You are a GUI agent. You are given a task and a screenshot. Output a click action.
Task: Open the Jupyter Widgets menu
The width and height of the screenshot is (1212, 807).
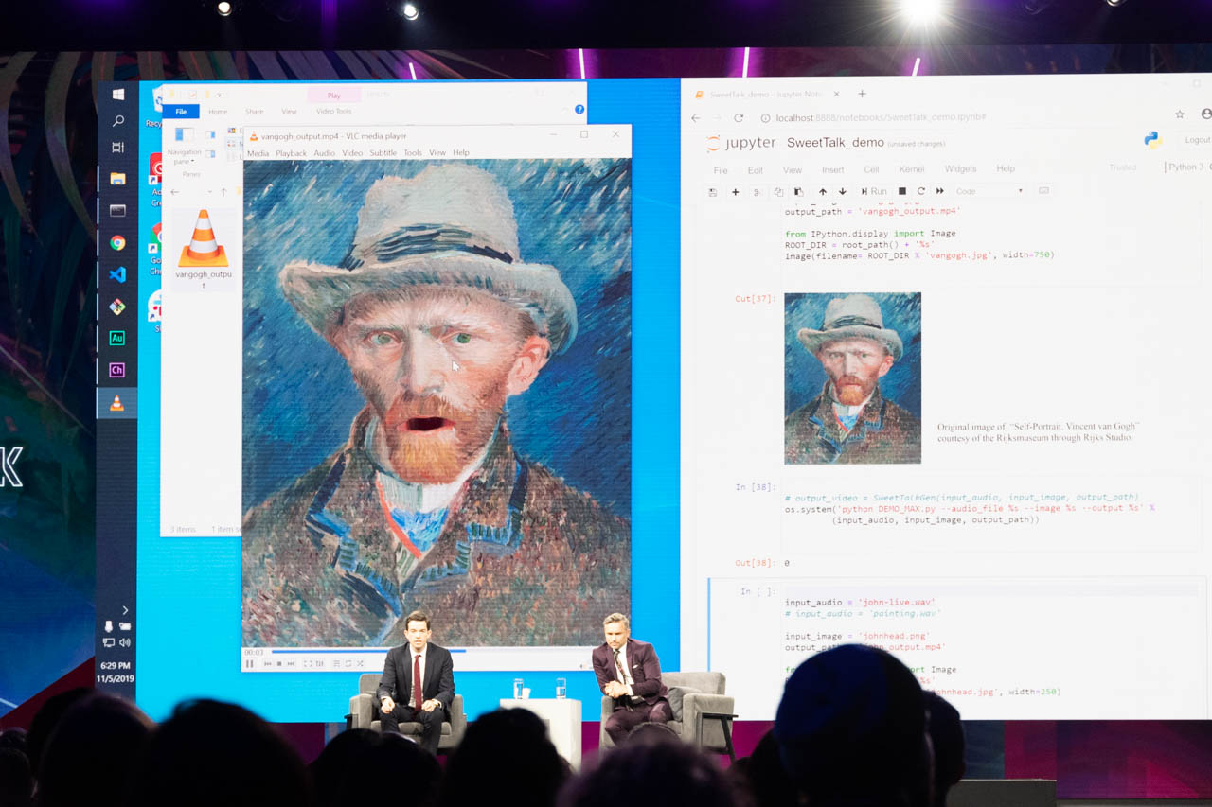960,169
